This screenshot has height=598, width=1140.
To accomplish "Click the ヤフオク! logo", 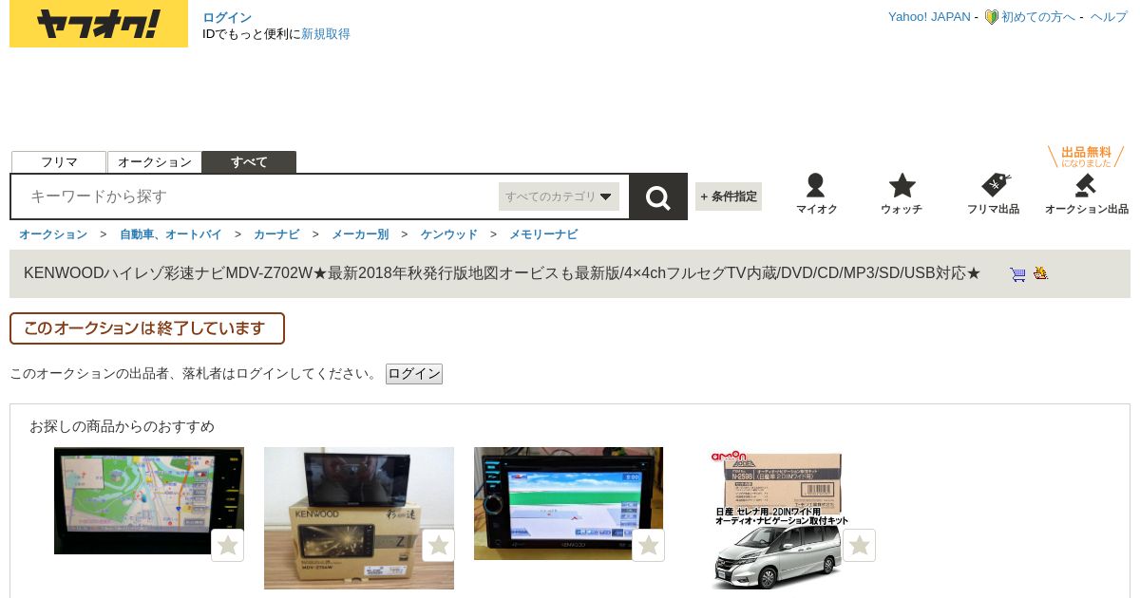I will [x=99, y=24].
